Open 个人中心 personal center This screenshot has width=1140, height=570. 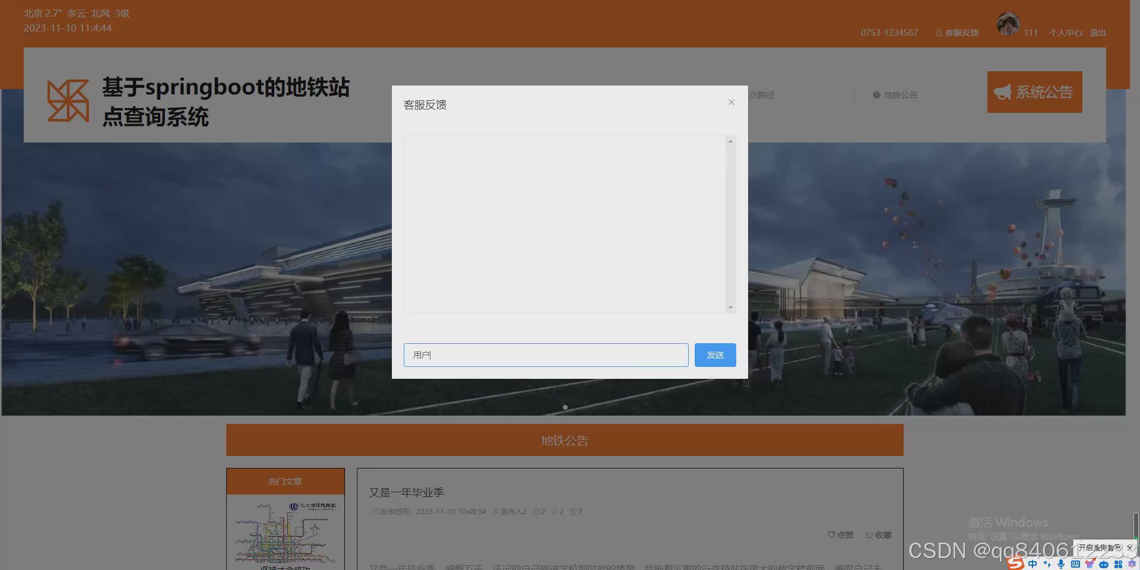(x=1065, y=33)
